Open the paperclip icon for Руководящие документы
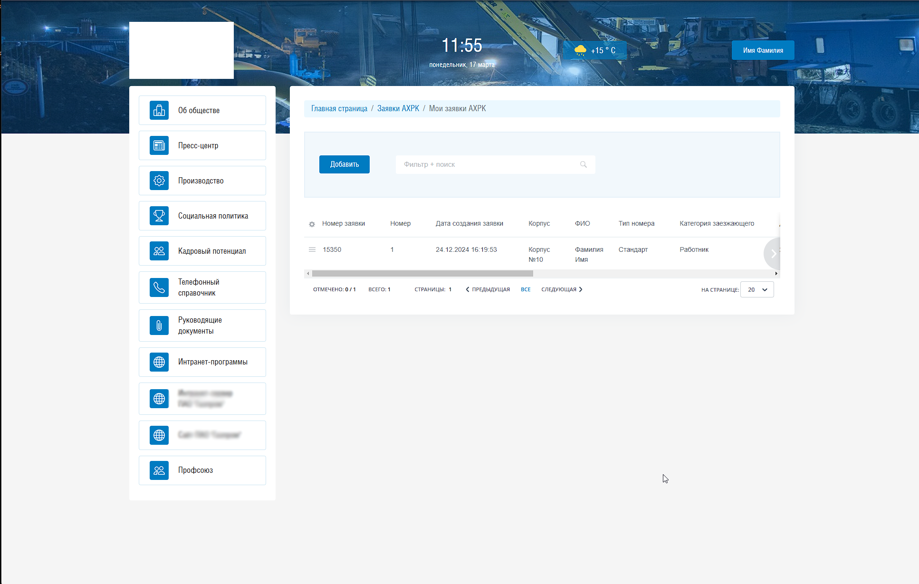Image resolution: width=919 pixels, height=584 pixels. (x=159, y=326)
